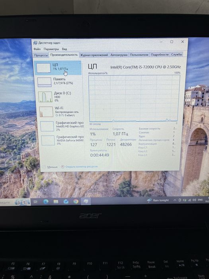The height and width of the screenshot is (279, 209).
Task: Open the network icon in tray
Action: point(189,200)
